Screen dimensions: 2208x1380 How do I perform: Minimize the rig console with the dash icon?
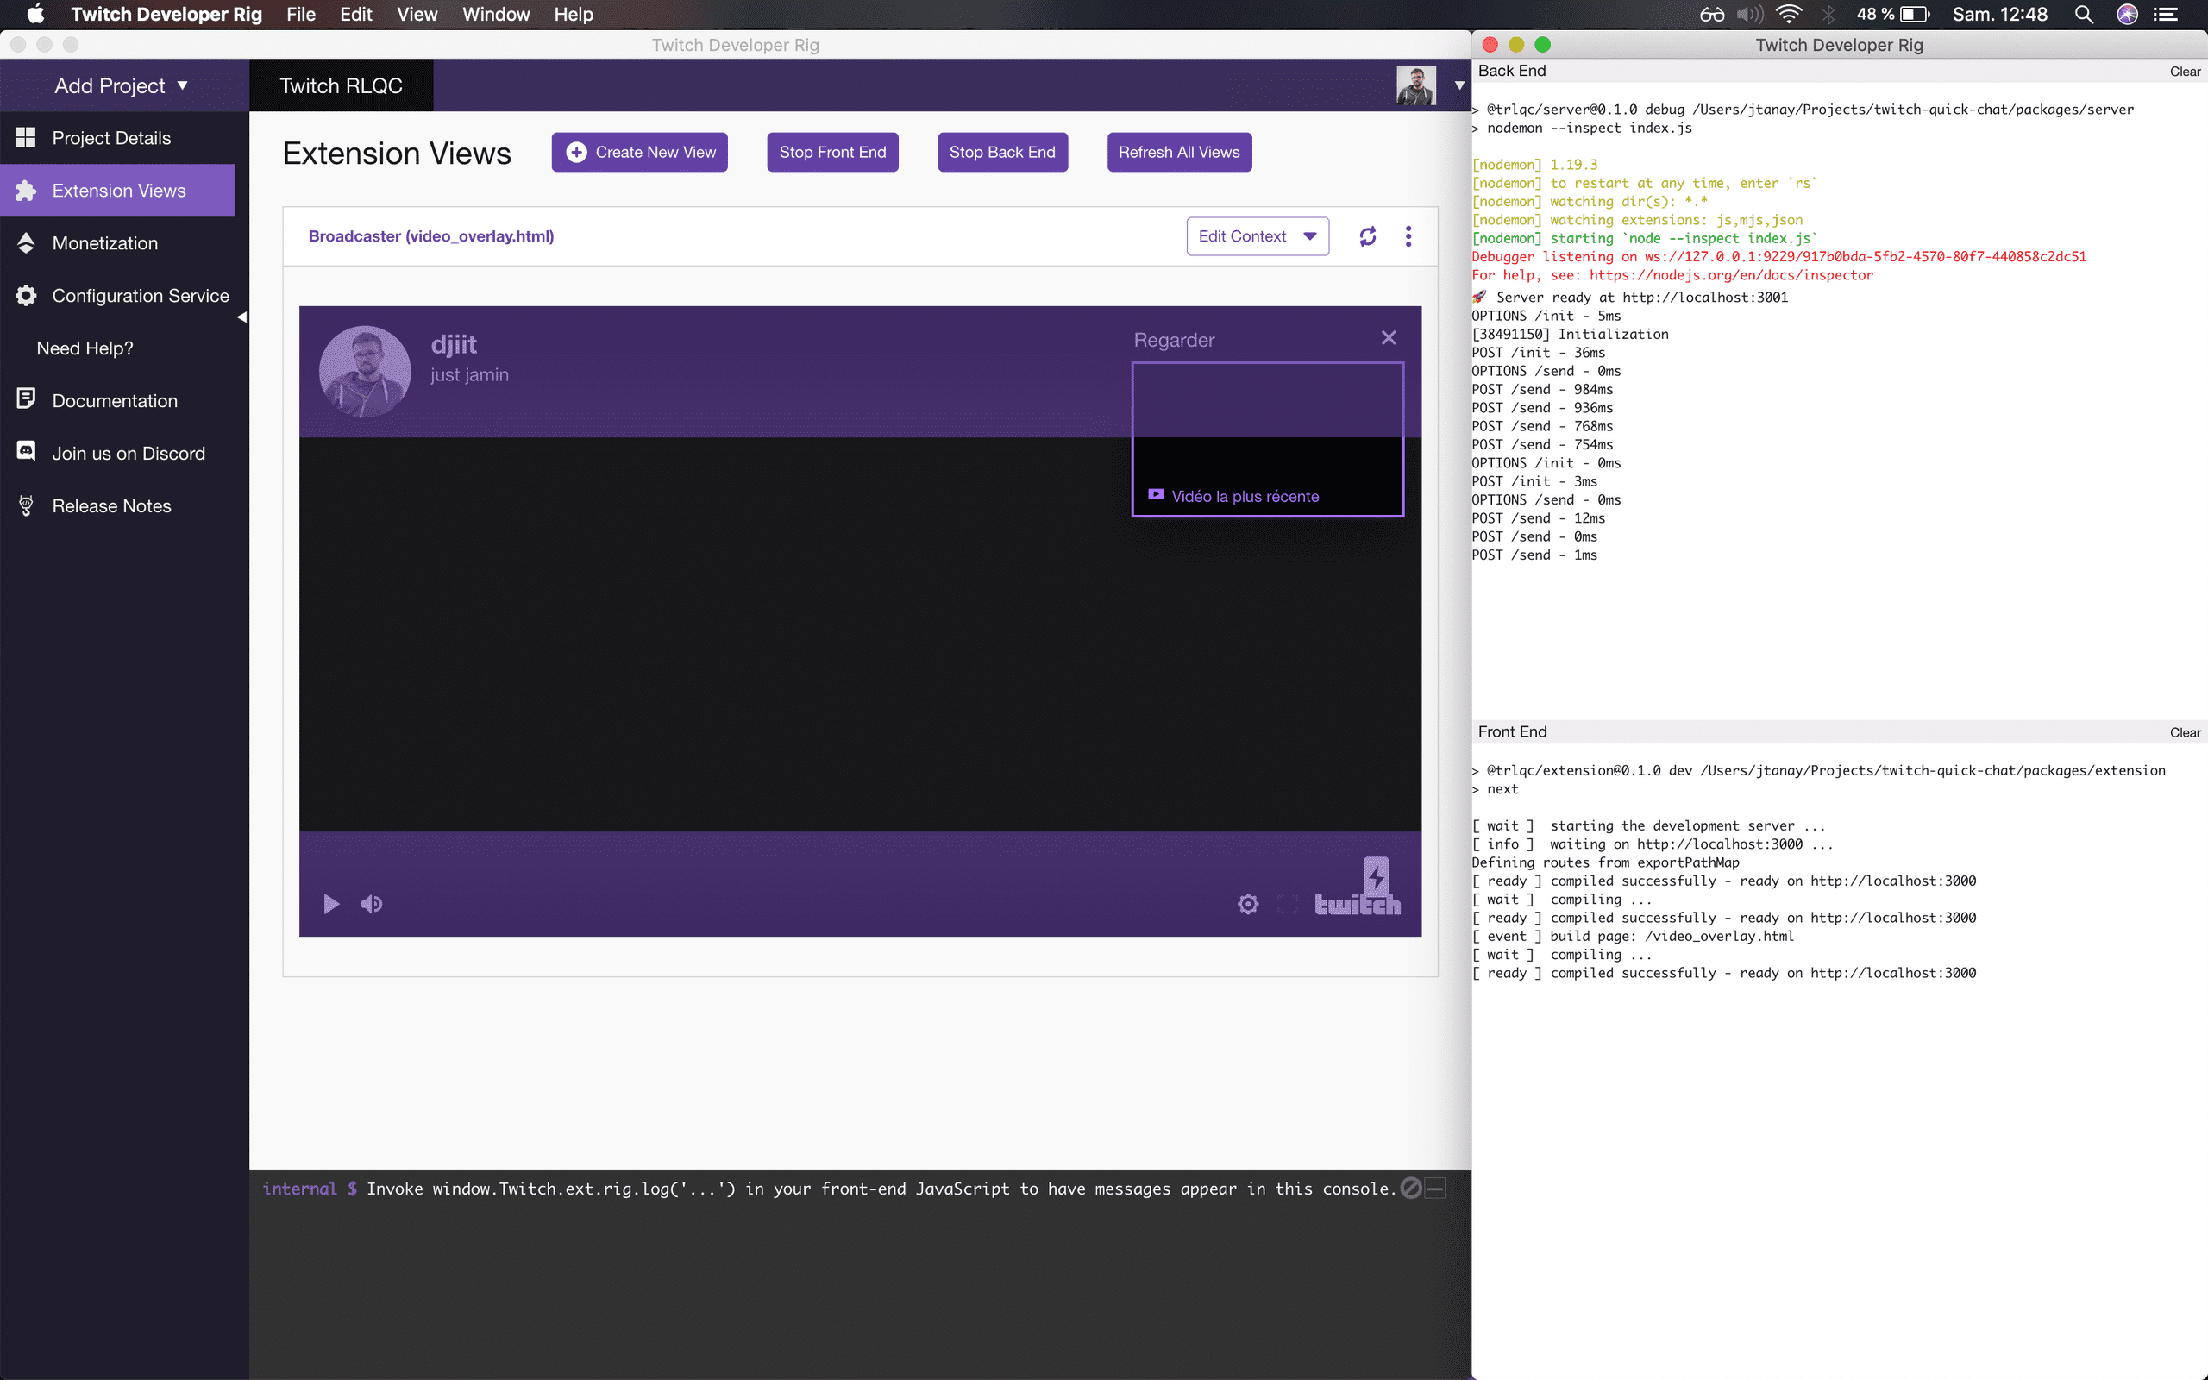coord(1435,1189)
